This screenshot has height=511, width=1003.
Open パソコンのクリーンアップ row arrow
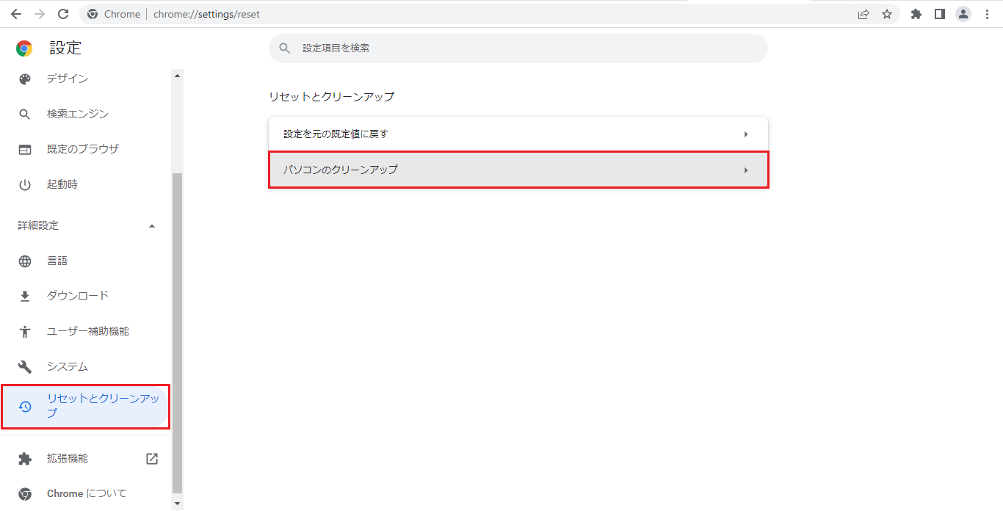pyautogui.click(x=745, y=170)
